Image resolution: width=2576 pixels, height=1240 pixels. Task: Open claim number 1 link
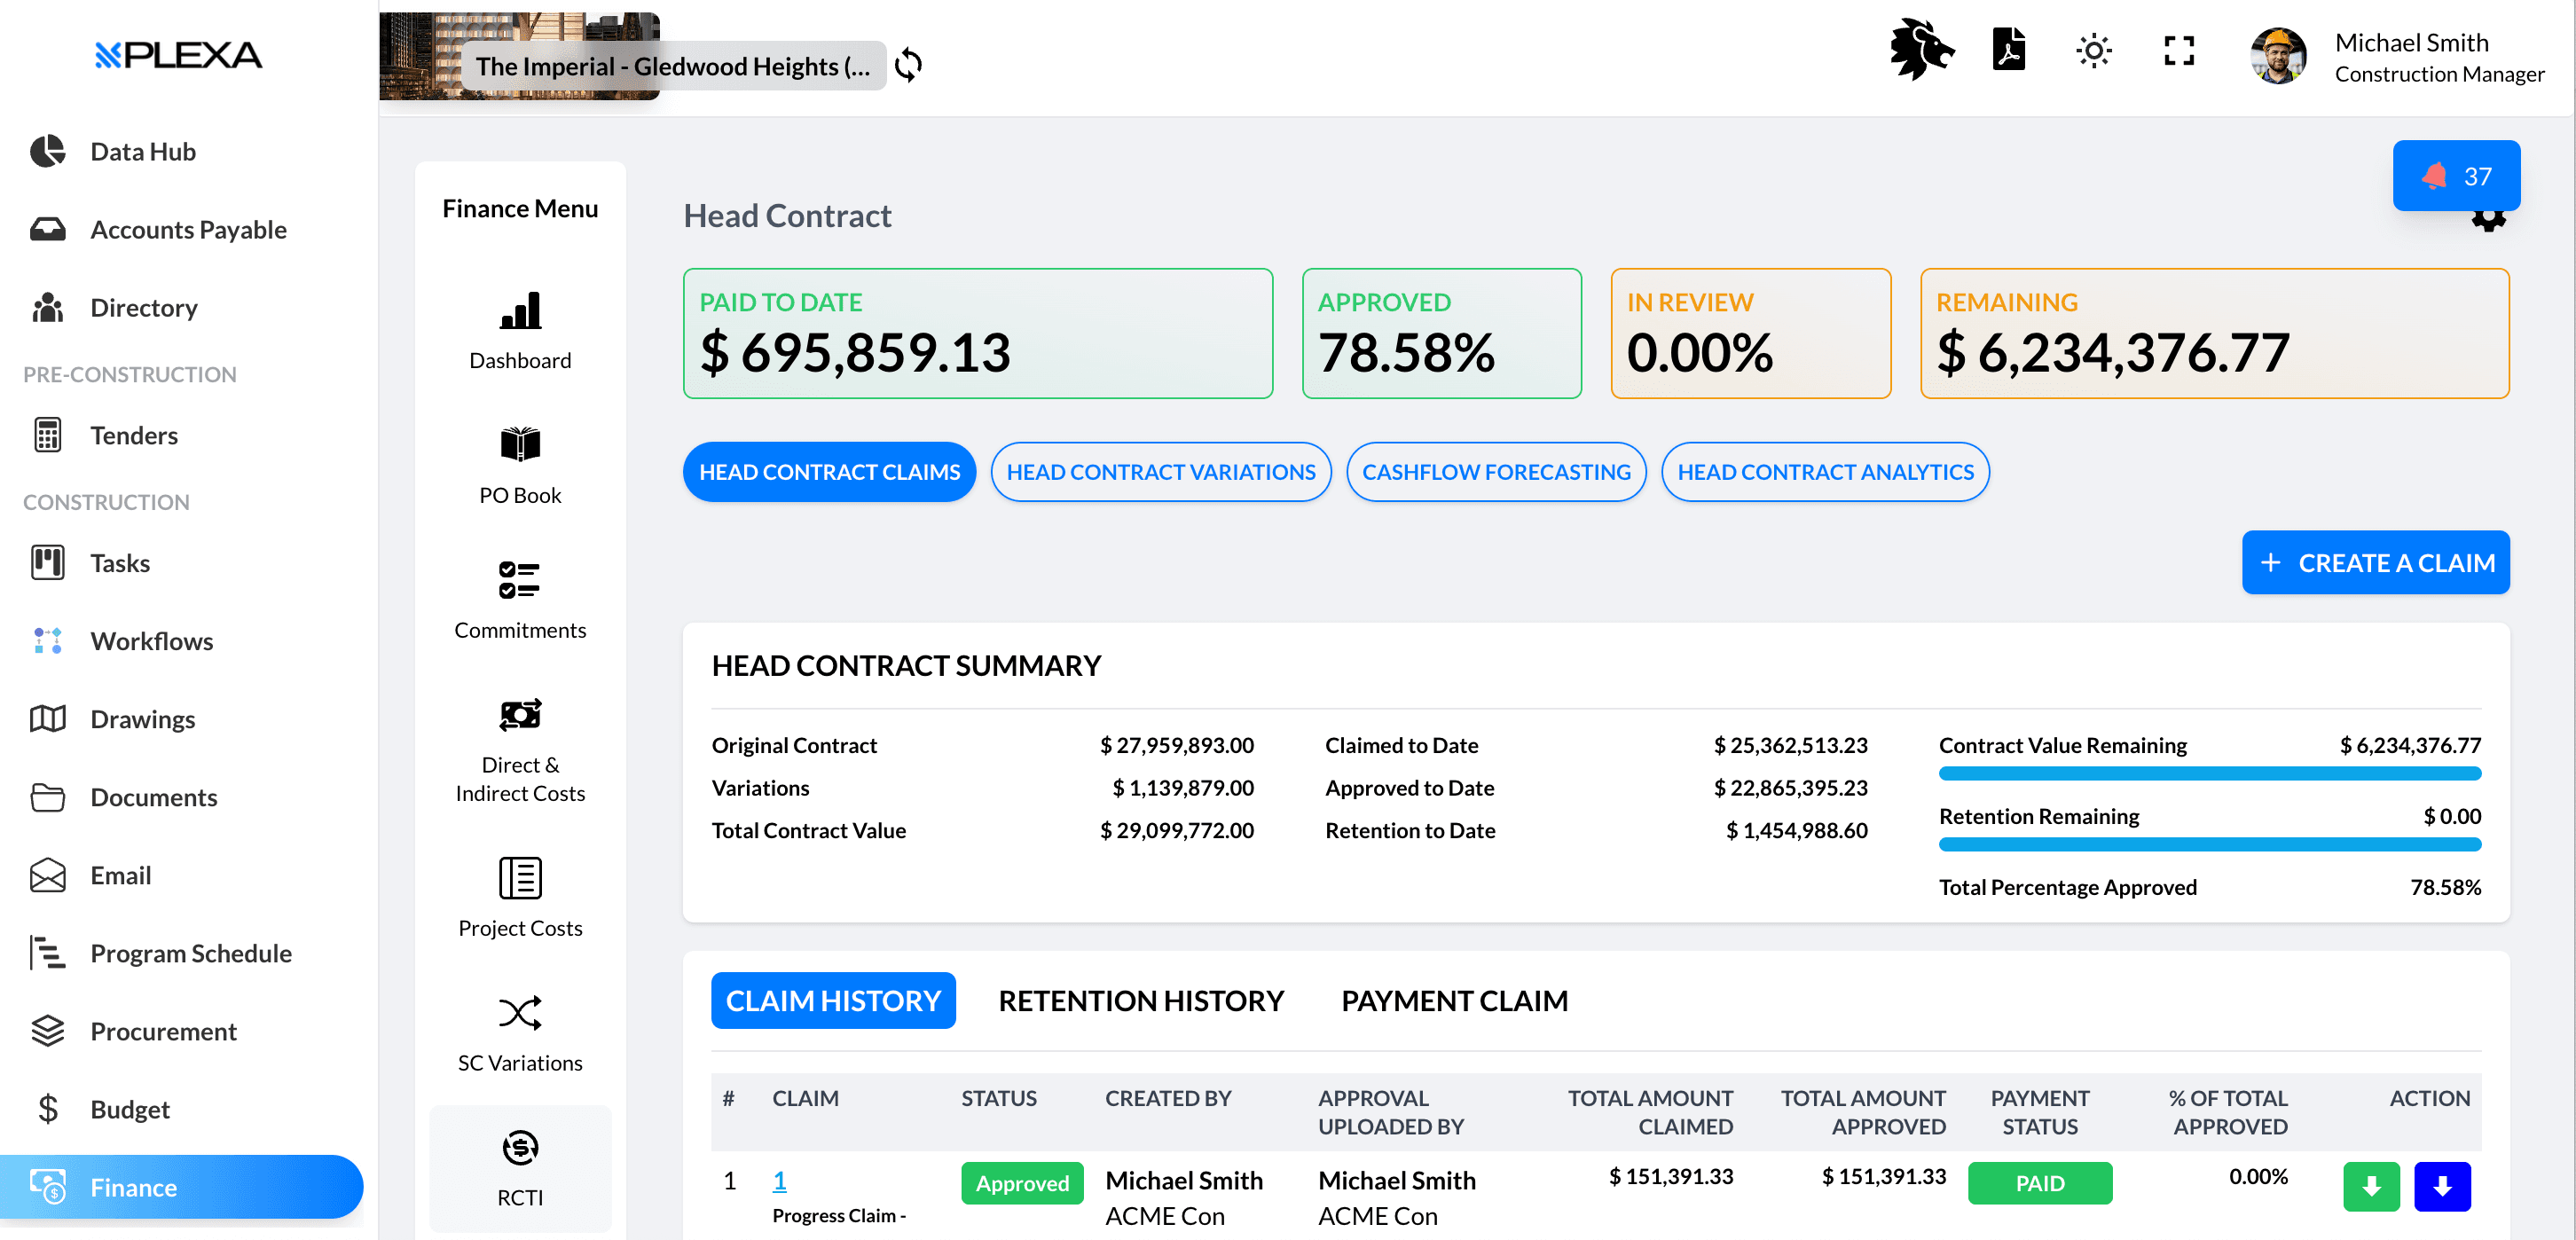779,1181
